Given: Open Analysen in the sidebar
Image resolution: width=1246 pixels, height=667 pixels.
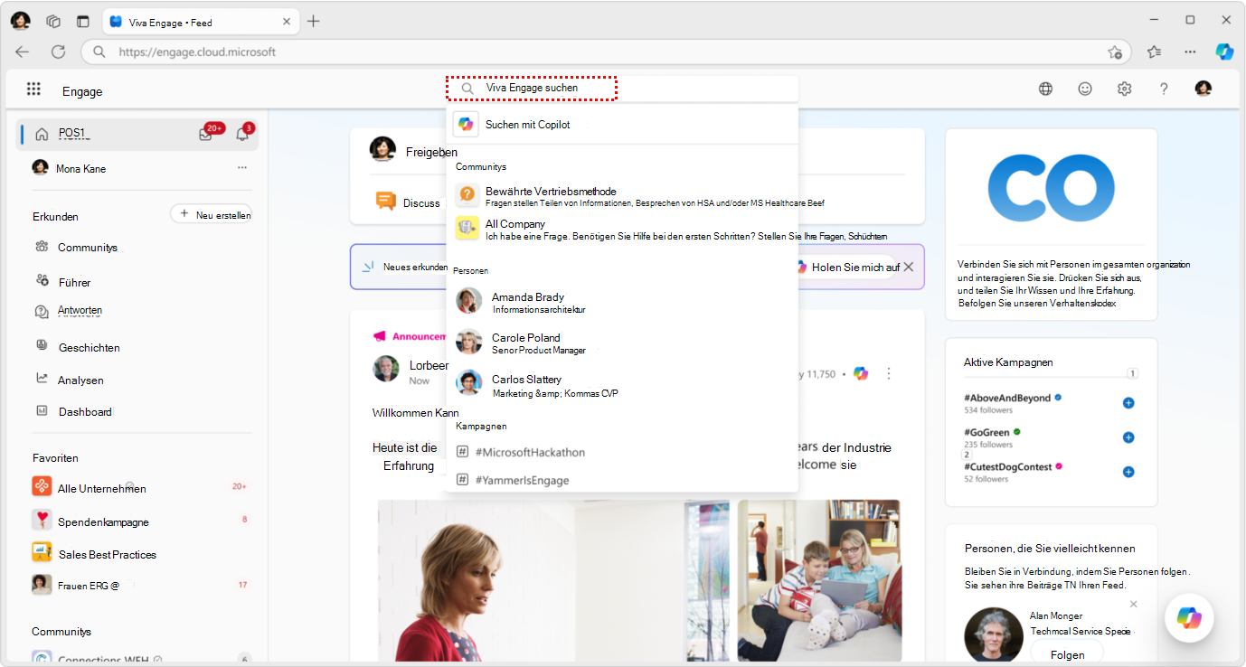Looking at the screenshot, I should tap(80, 380).
